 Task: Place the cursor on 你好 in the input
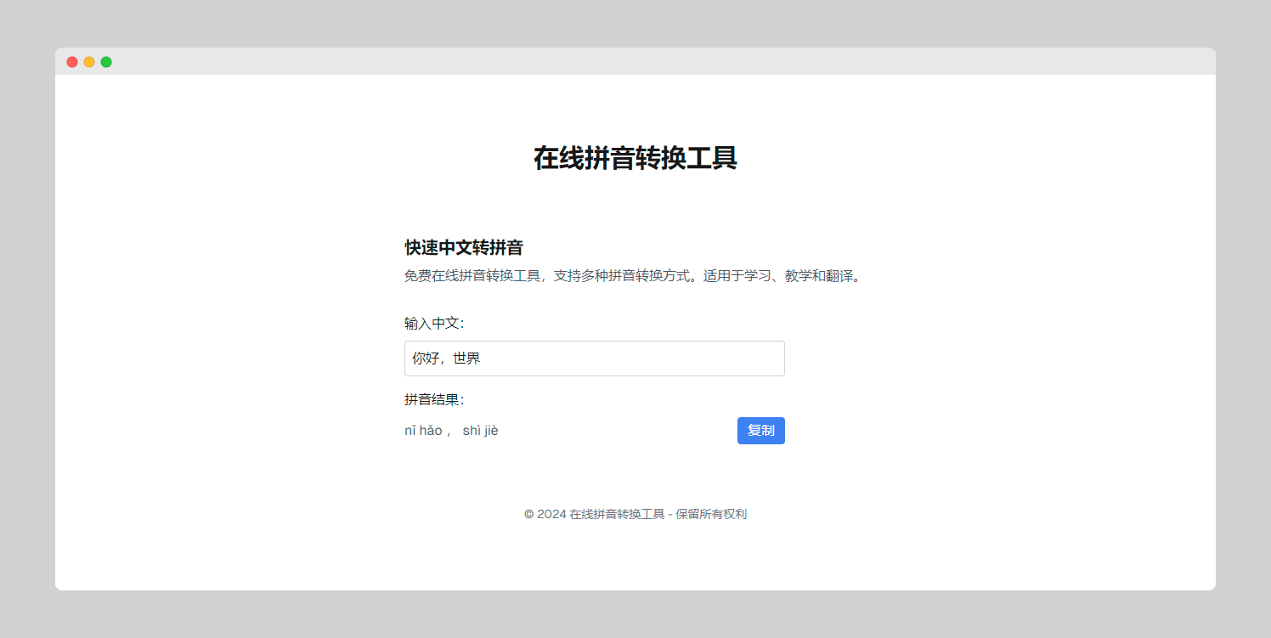pyautogui.click(x=426, y=359)
